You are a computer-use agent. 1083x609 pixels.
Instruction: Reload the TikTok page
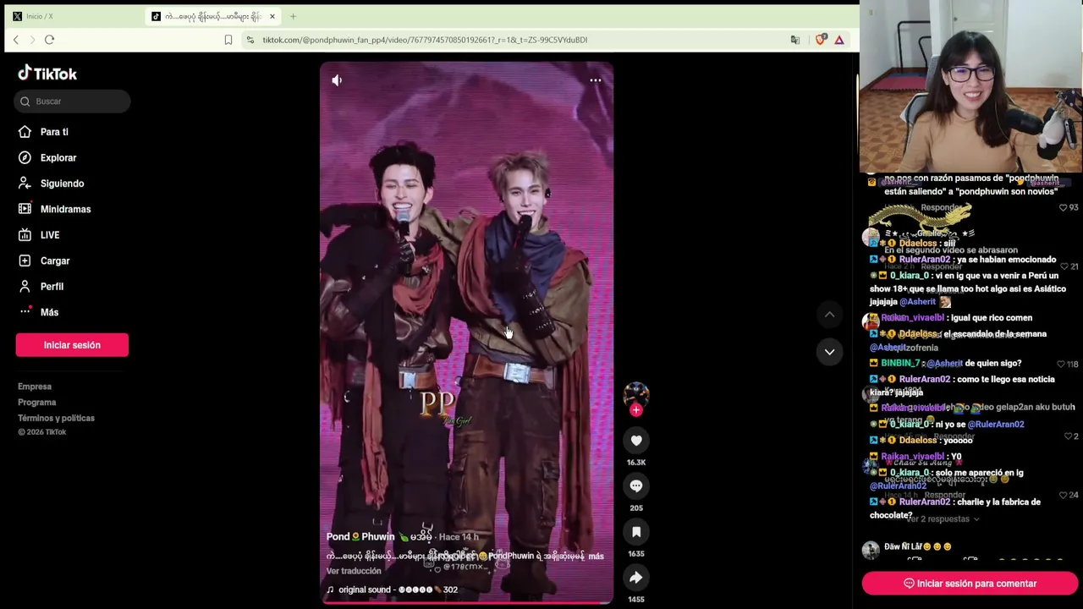click(49, 40)
